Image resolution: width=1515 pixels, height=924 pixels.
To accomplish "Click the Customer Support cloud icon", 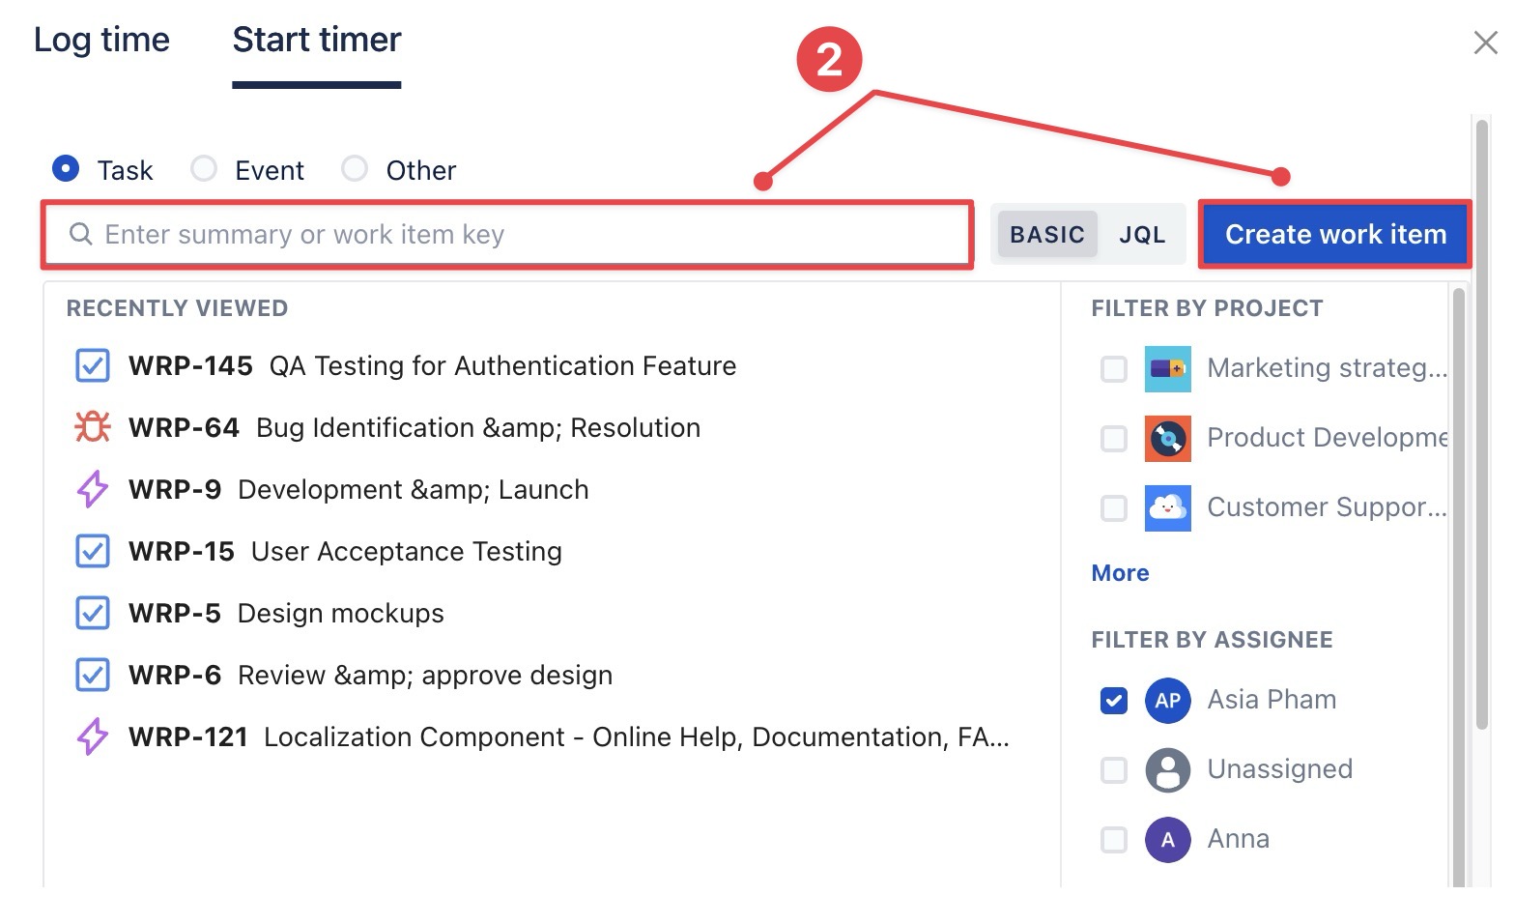I will point(1167,507).
